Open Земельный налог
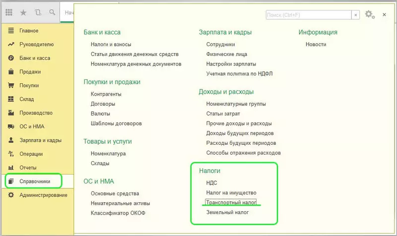 point(227,212)
